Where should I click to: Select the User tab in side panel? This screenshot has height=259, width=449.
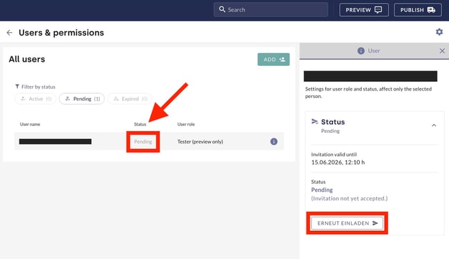pos(369,51)
